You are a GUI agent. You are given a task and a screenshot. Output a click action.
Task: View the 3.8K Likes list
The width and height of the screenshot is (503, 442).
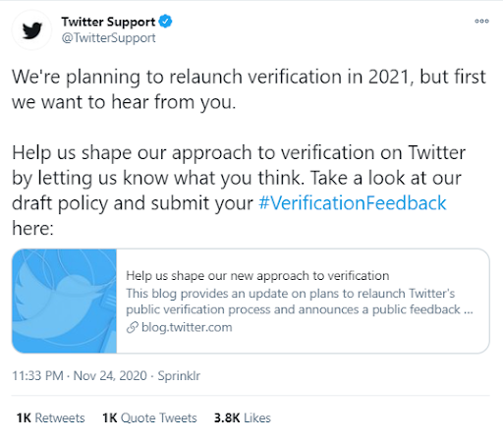(x=243, y=418)
